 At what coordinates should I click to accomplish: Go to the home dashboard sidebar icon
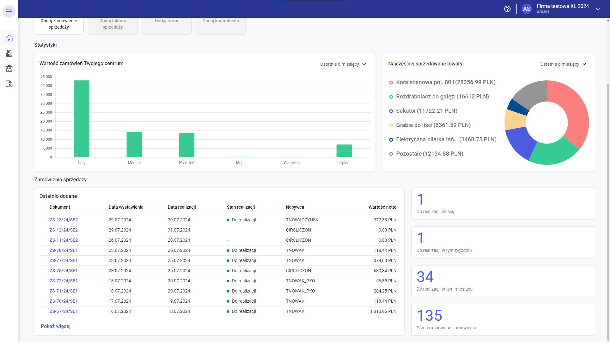[9, 38]
